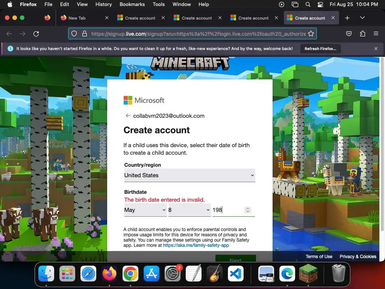The height and width of the screenshot is (289, 385).
Task: Open the birth day dropdown showing 8
Action: pyautogui.click(x=189, y=210)
